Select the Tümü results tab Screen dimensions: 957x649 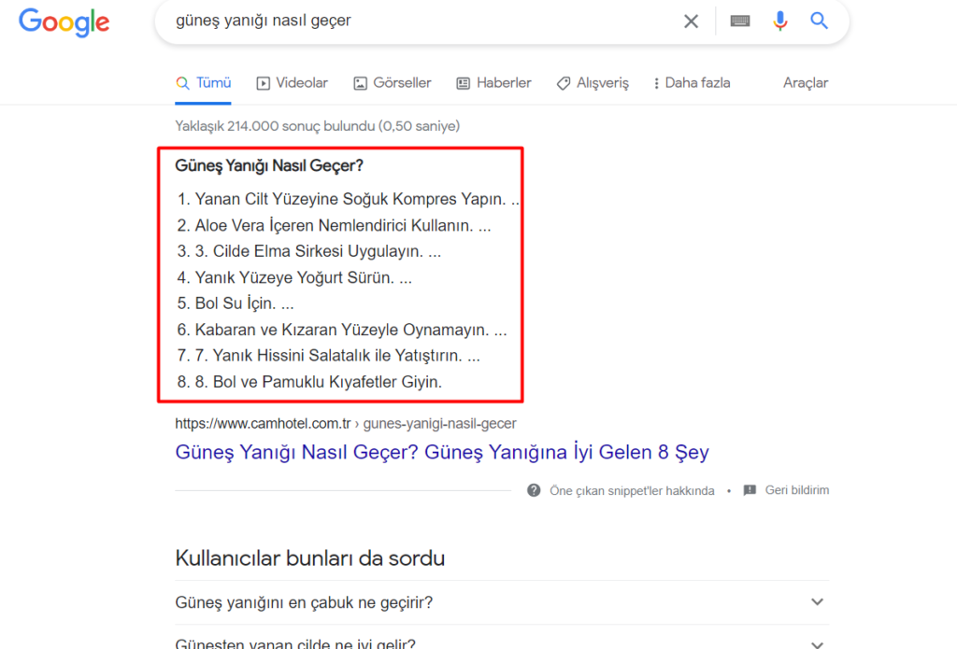pos(204,83)
